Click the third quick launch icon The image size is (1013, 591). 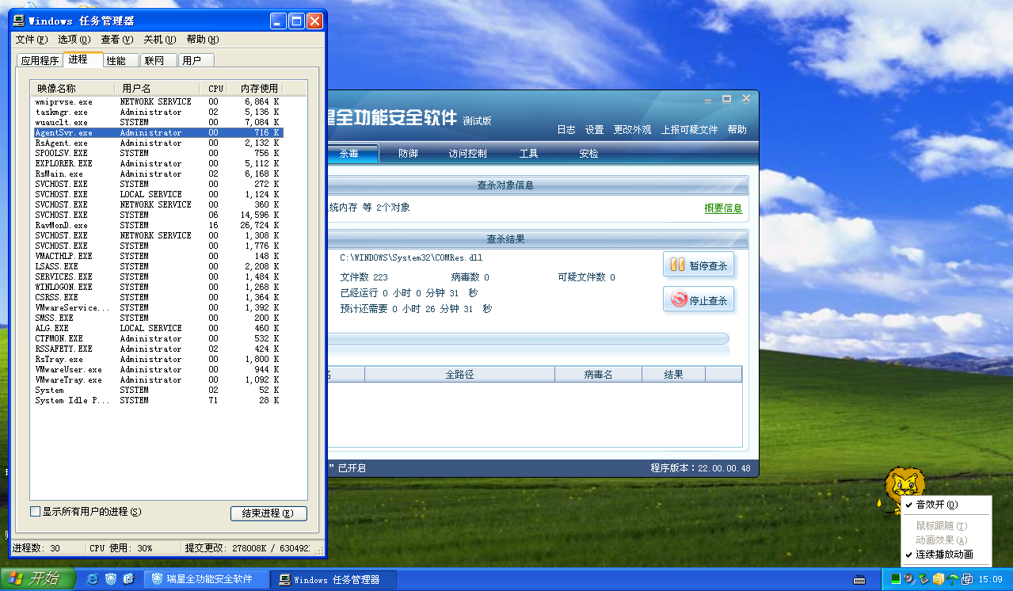129,579
